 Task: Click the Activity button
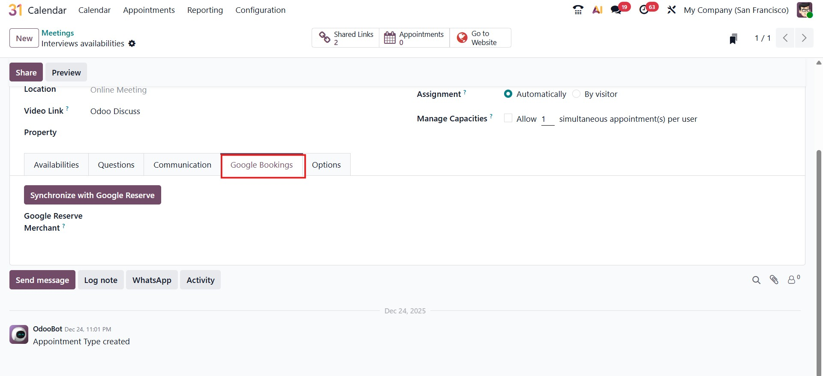point(200,280)
